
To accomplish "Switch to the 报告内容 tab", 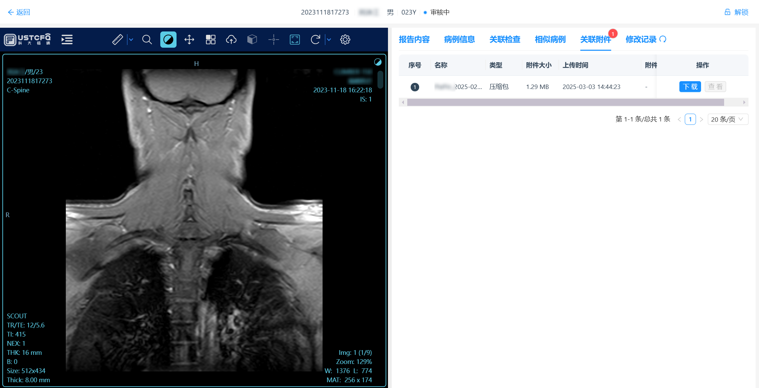I will [414, 40].
